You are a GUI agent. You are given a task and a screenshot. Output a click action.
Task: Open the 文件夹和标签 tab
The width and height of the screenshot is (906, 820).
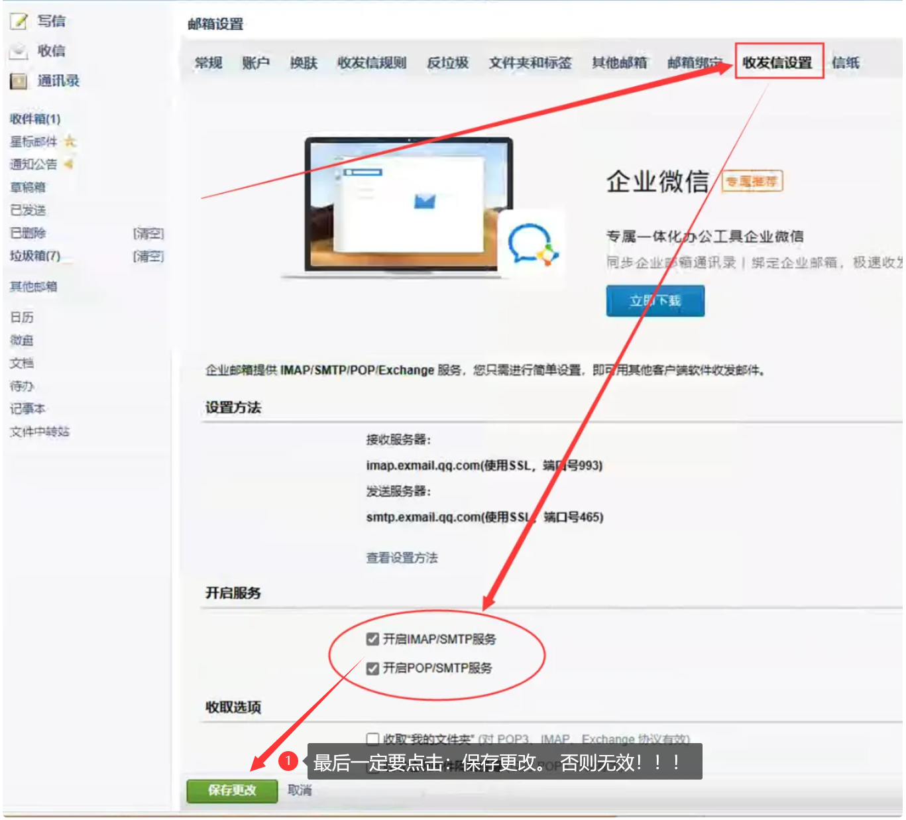(x=530, y=63)
